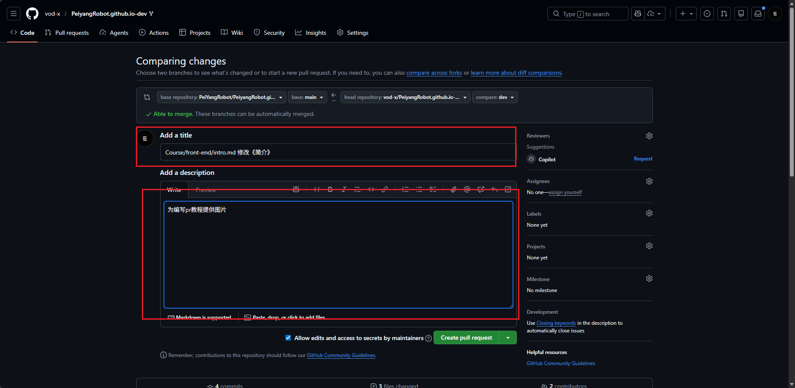Open user avatar menu in header

[775, 14]
